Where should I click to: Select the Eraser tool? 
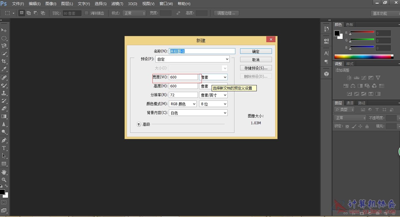[x=4, y=108]
